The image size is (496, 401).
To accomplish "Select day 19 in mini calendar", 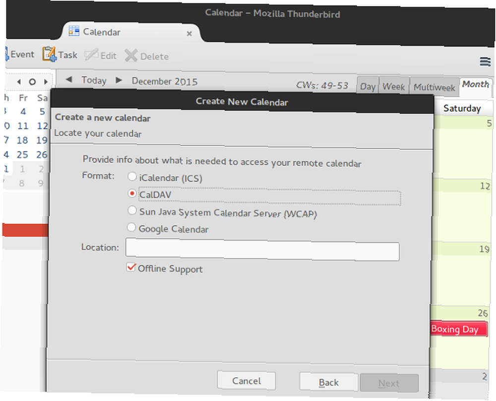I will pyautogui.click(x=42, y=140).
